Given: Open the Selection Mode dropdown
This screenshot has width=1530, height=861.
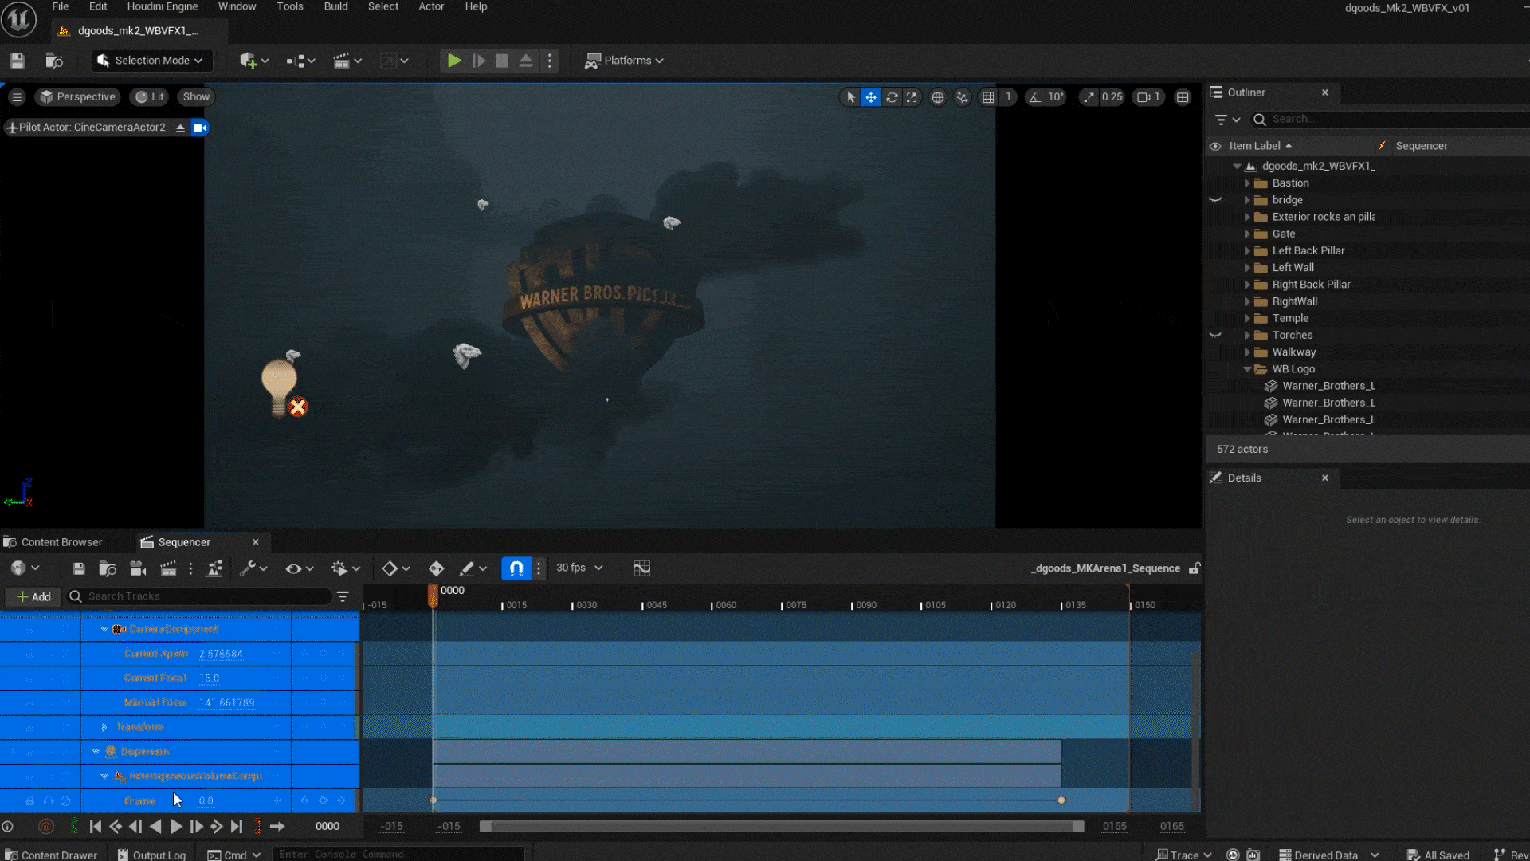Looking at the screenshot, I should 151,61.
